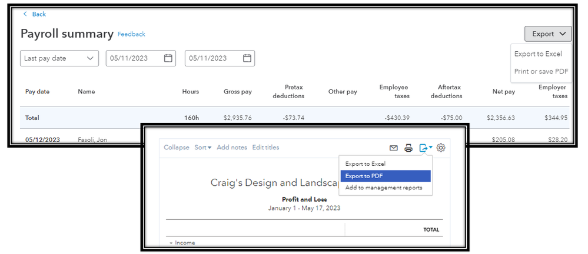The width and height of the screenshot is (588, 254).
Task: Click the Hours column header
Action: pos(191,91)
